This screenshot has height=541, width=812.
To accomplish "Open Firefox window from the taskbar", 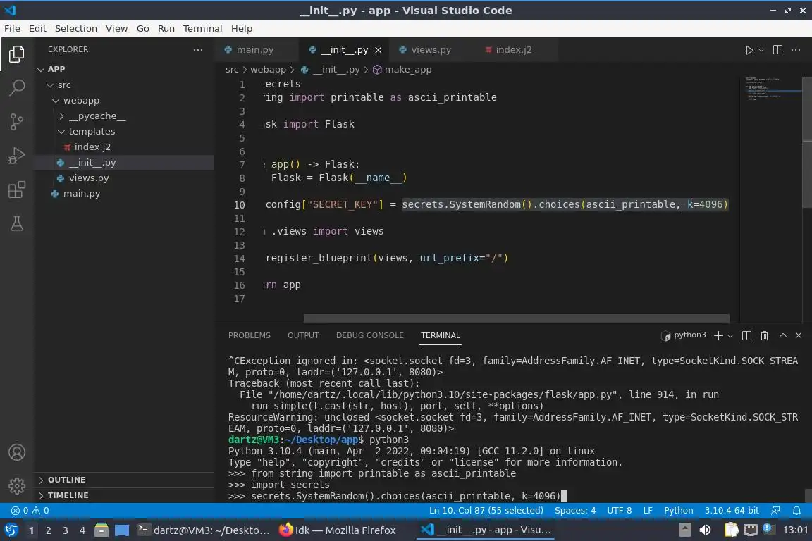I will [x=338, y=530].
